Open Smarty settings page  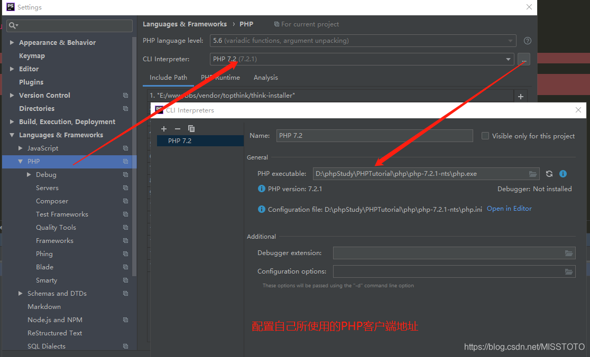[x=47, y=280]
